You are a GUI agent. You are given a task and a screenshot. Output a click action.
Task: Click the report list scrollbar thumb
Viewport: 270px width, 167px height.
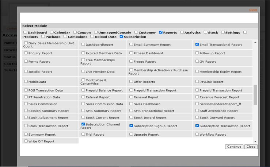pyautogui.click(x=255, y=95)
